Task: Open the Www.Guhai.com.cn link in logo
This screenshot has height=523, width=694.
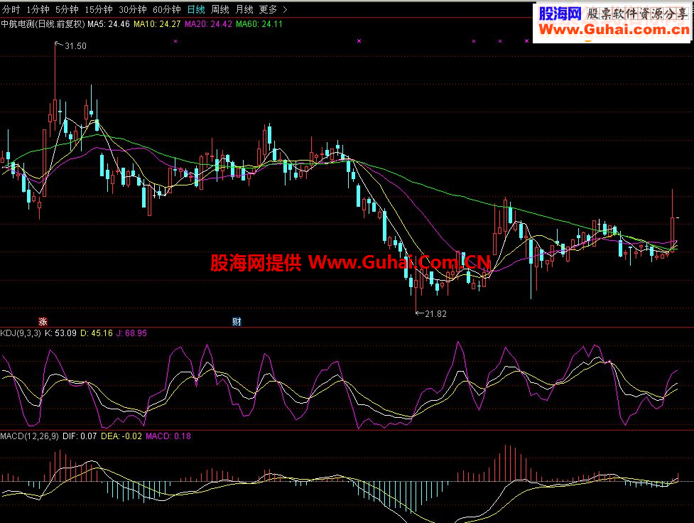Action: [x=614, y=30]
